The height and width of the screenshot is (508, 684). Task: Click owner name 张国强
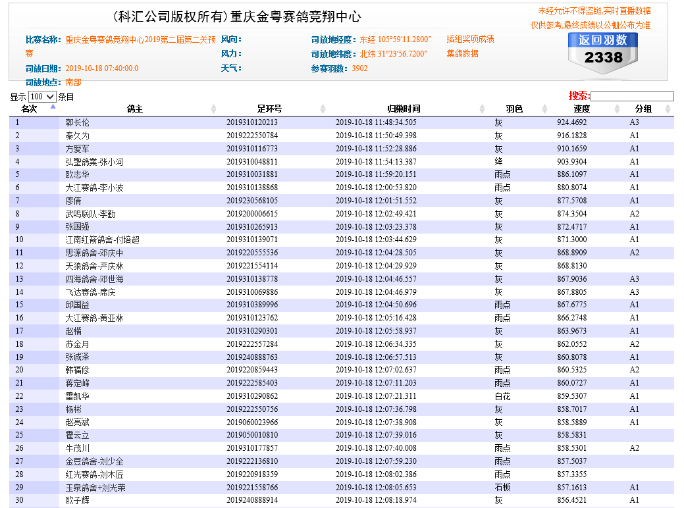click(x=77, y=227)
